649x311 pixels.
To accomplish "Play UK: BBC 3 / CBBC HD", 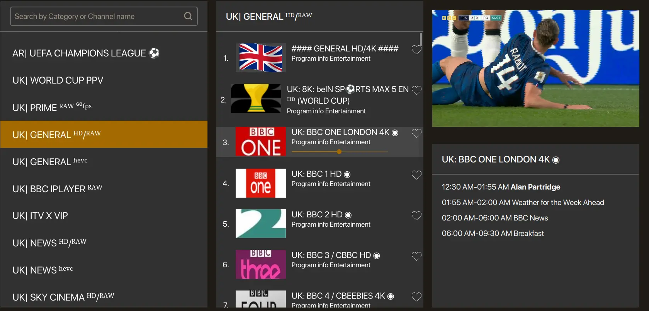I will [320, 264].
